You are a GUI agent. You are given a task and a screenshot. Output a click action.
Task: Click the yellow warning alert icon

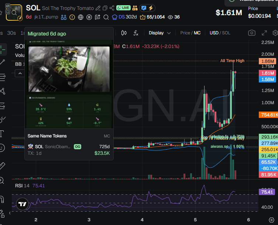tap(72, 17)
